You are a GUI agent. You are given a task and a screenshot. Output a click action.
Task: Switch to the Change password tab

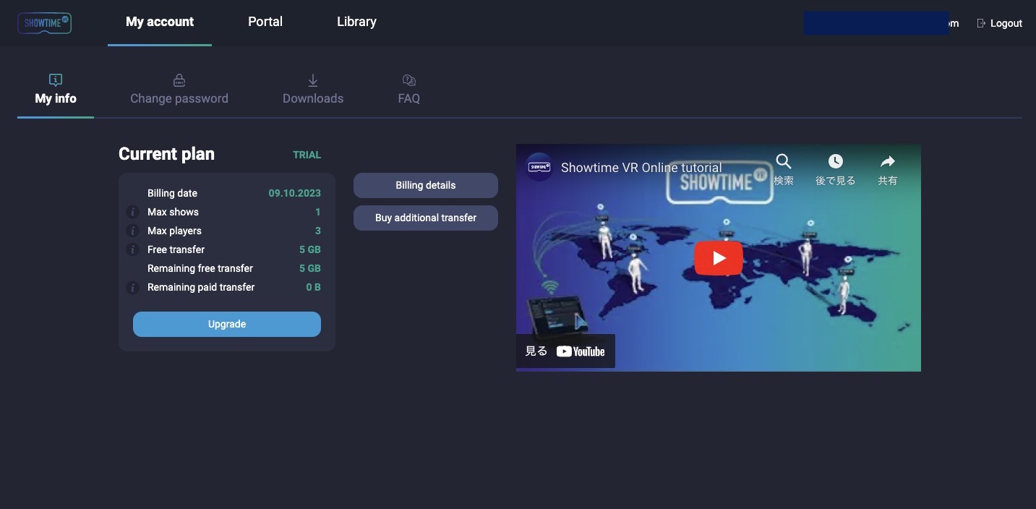point(179,90)
